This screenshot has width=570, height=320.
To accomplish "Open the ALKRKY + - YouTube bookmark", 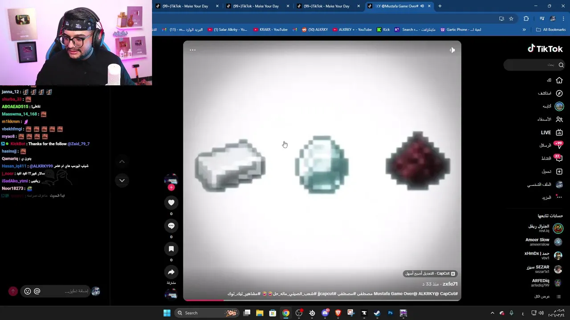I will (x=352, y=30).
